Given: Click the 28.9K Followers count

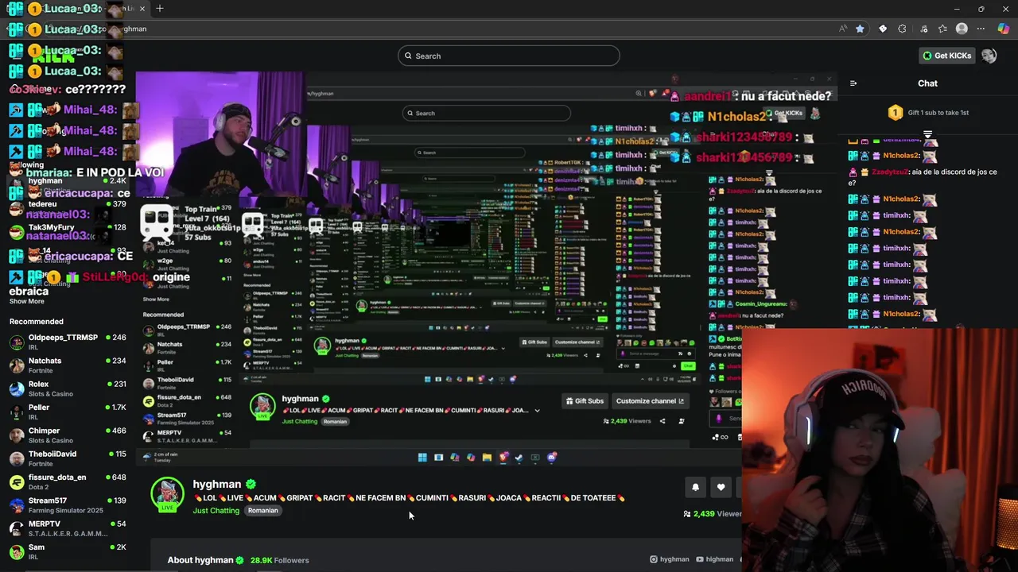Looking at the screenshot, I should [279, 560].
